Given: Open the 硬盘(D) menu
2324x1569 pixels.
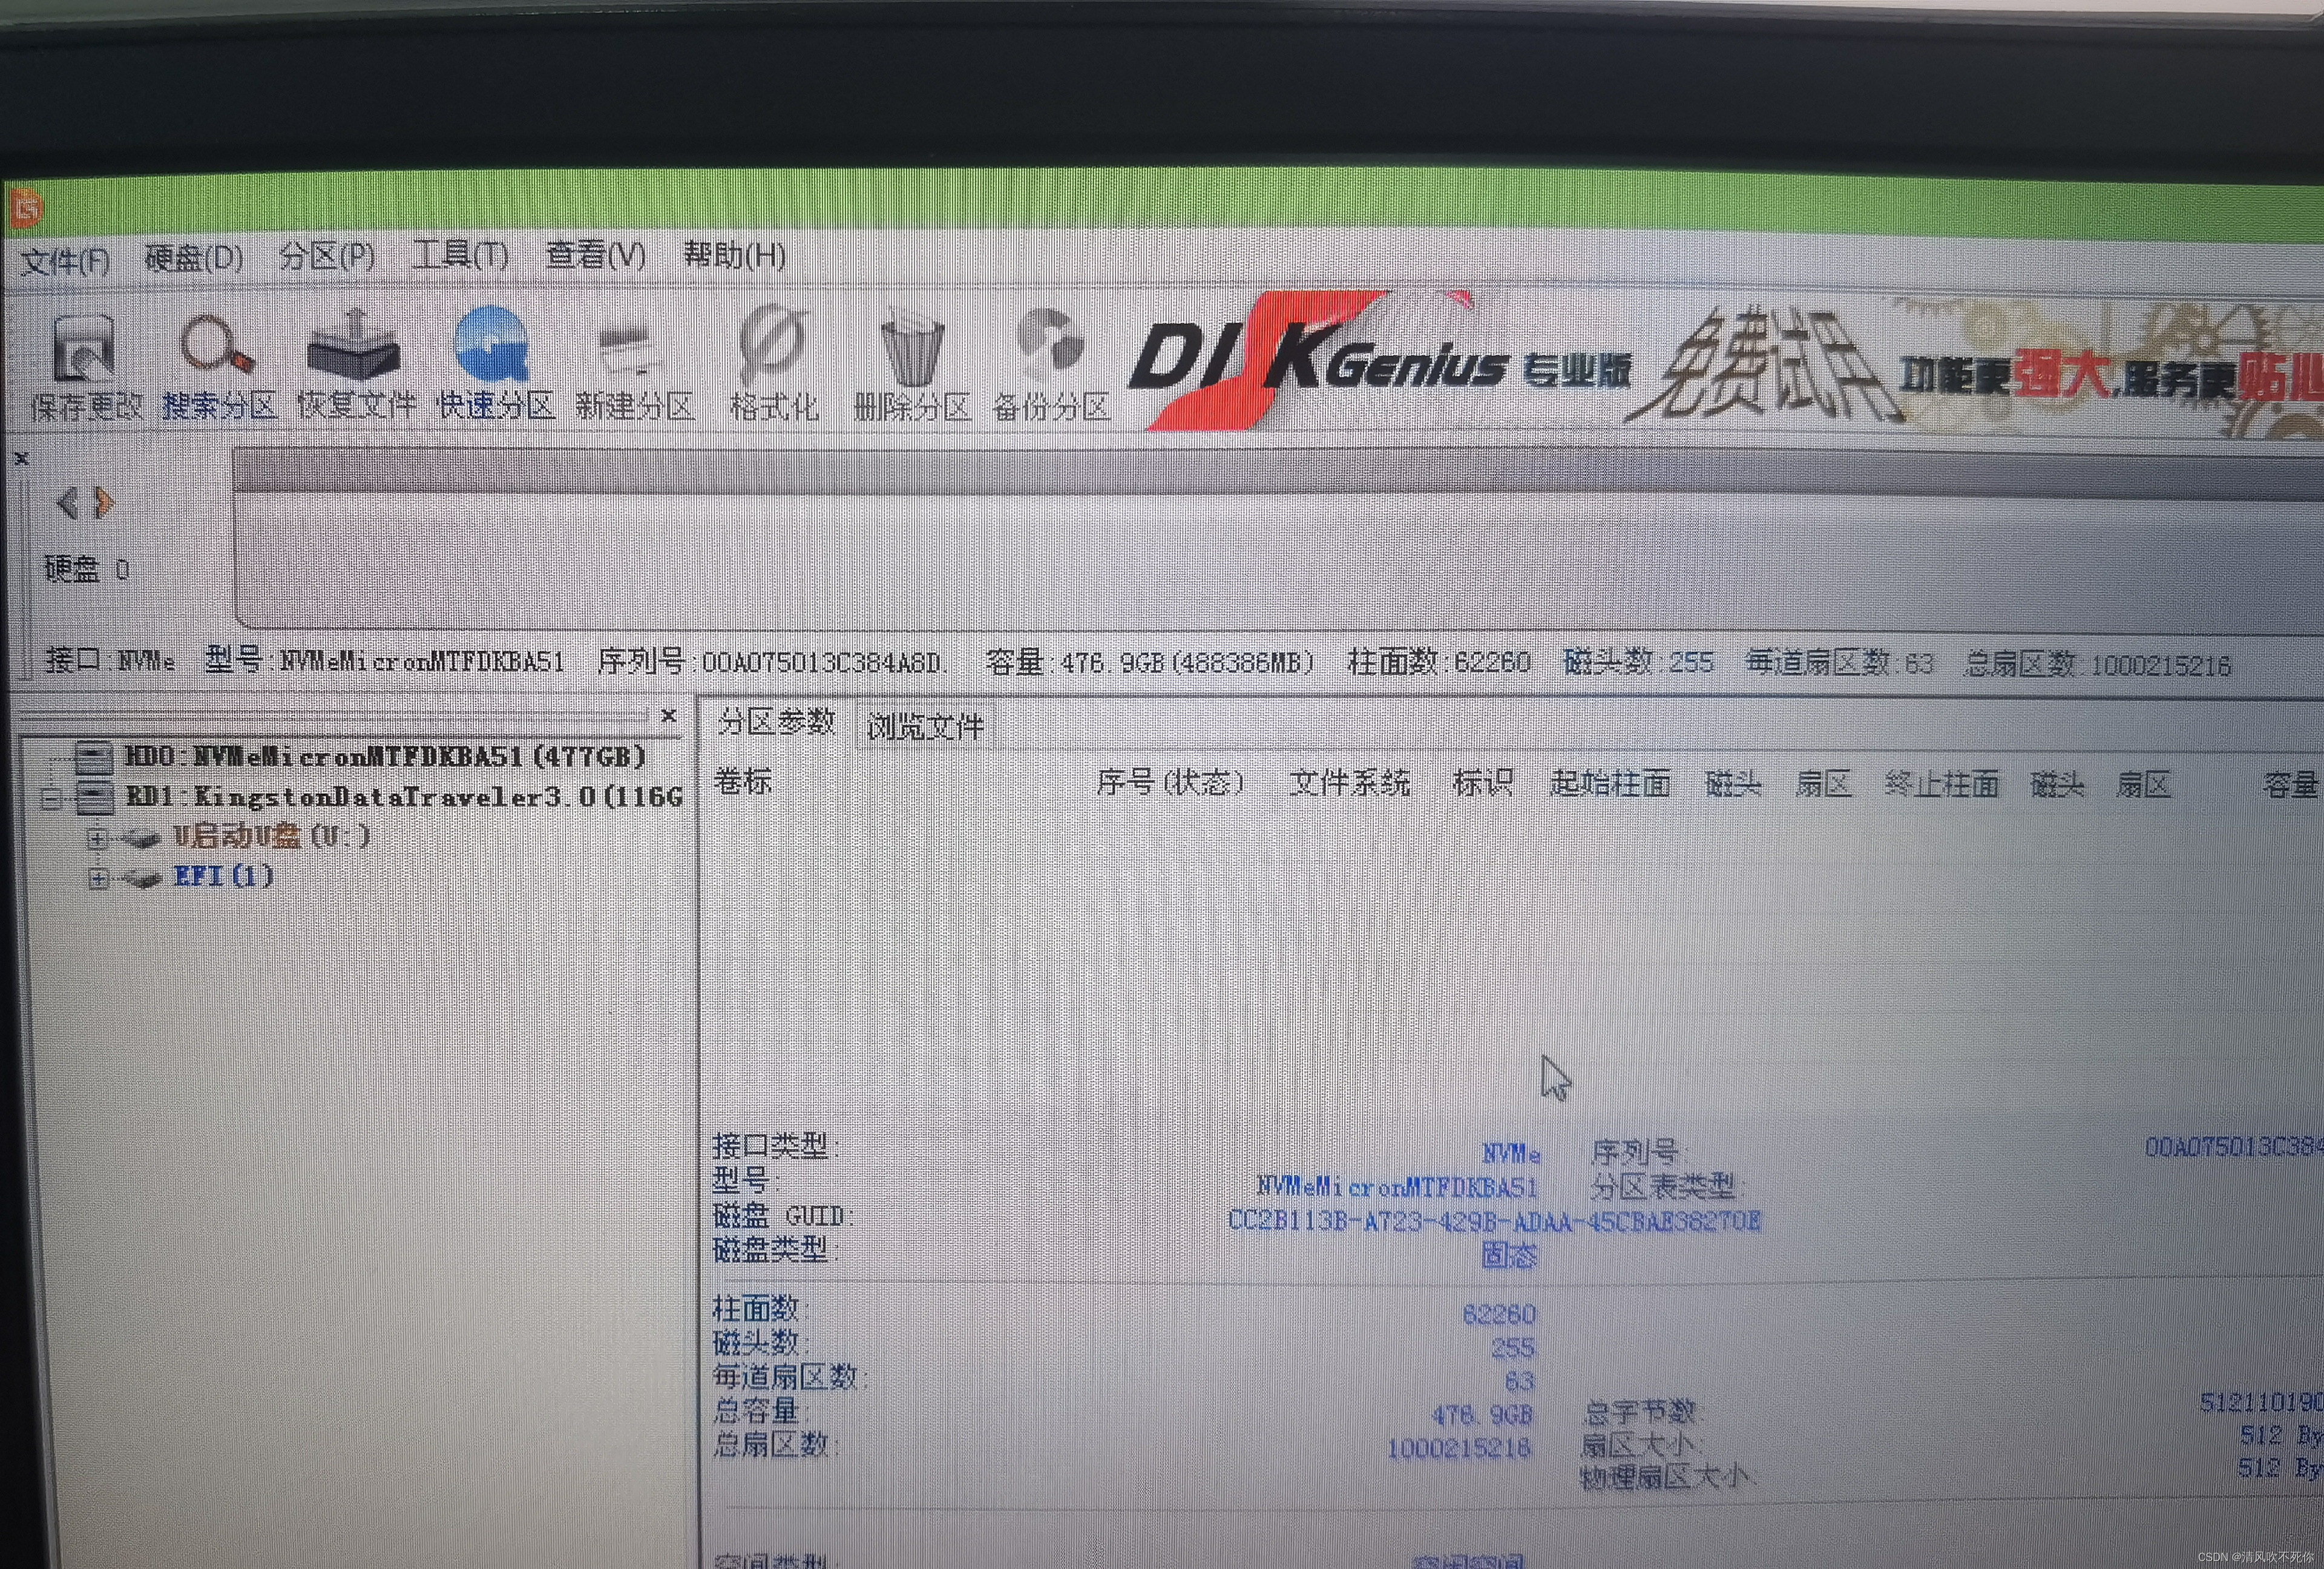Looking at the screenshot, I should (193, 258).
